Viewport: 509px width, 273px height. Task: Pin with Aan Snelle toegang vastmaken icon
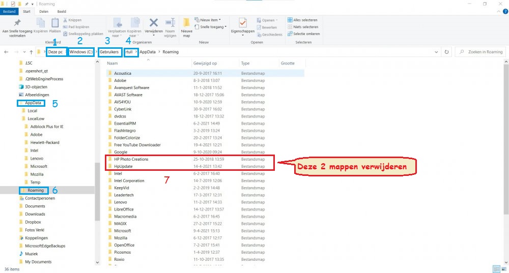click(17, 24)
